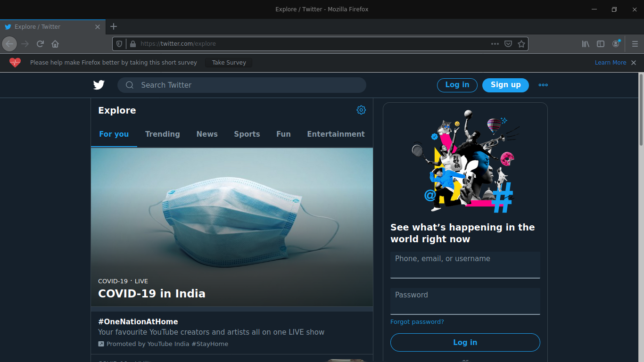The image size is (644, 362).
Task: View site info via padlock icon
Action: point(132,44)
